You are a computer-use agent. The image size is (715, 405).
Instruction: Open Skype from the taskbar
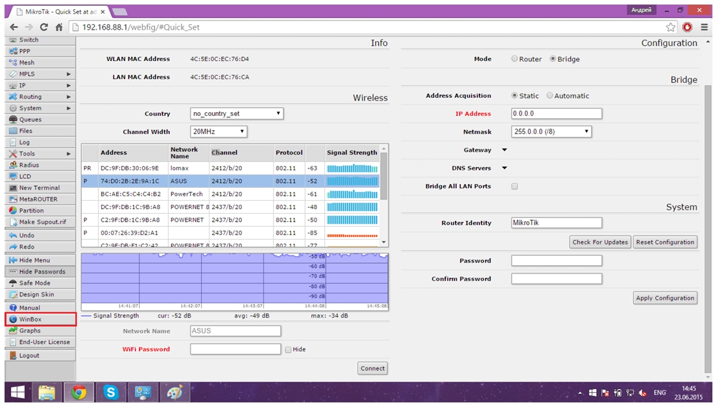(x=111, y=392)
